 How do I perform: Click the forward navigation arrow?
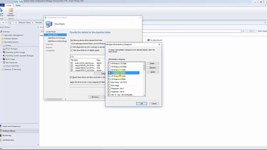point(3,22)
